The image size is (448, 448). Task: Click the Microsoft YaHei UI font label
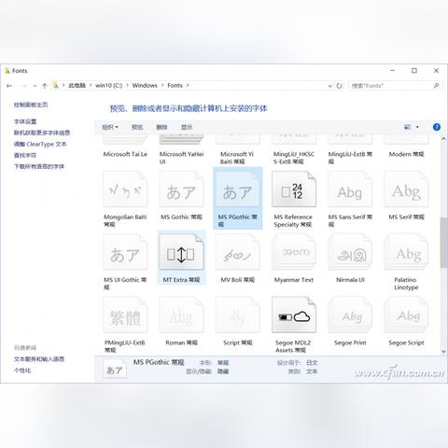[181, 158]
